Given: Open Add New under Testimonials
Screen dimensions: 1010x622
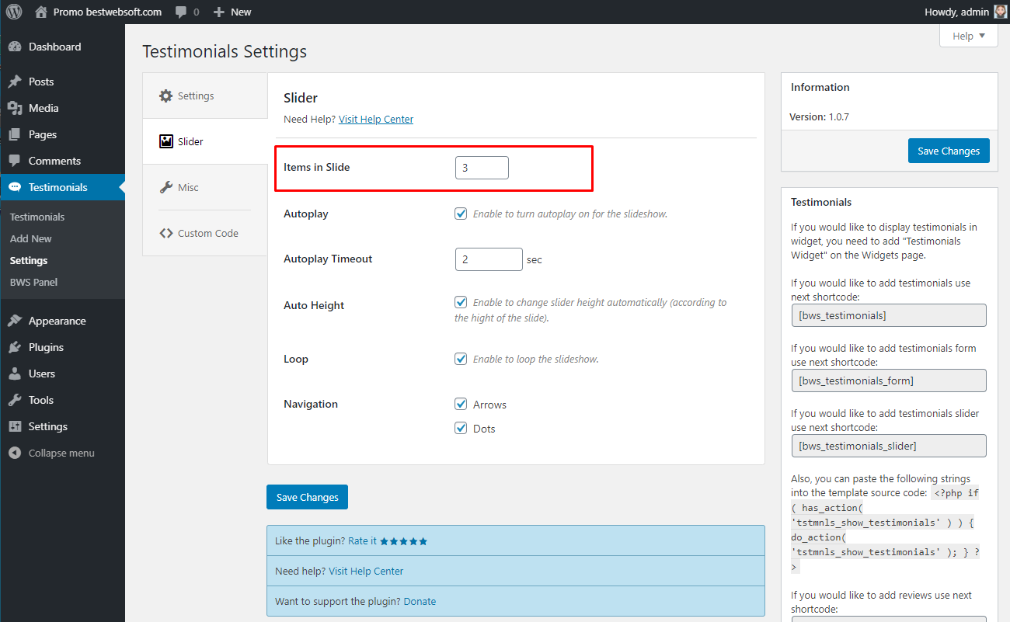Looking at the screenshot, I should [x=31, y=238].
